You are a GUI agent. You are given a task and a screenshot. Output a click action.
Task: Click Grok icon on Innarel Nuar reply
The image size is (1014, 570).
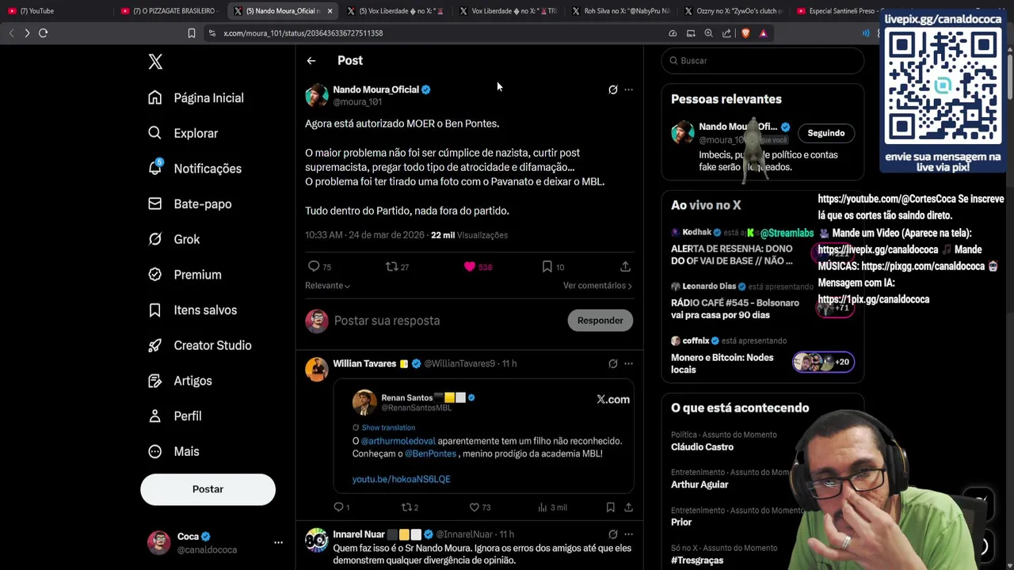click(x=613, y=534)
